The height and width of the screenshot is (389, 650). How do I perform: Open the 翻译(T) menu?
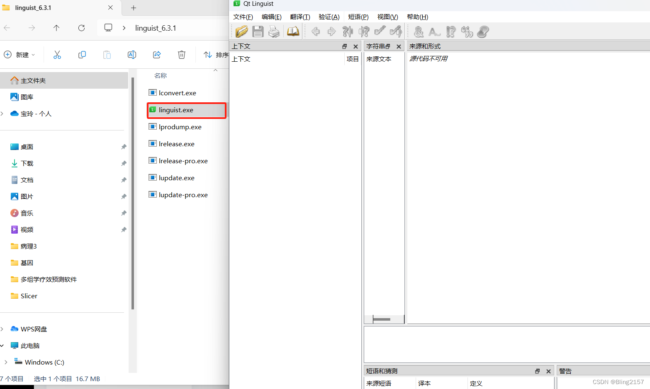click(300, 17)
